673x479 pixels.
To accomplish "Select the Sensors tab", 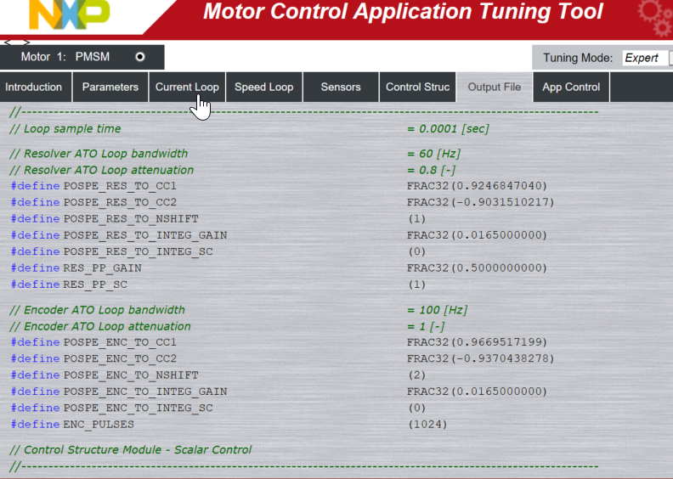I will (x=341, y=87).
